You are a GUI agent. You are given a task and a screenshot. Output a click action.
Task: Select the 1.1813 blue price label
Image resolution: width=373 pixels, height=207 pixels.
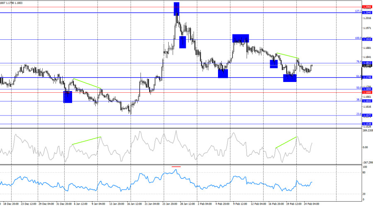[x=367, y=63]
